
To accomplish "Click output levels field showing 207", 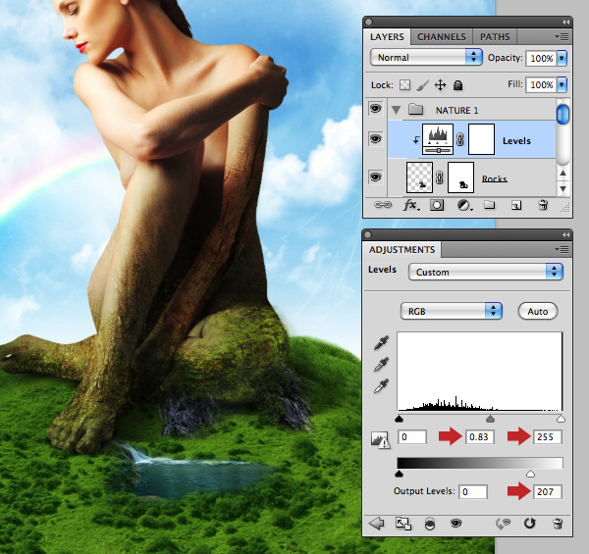I will pos(548,491).
